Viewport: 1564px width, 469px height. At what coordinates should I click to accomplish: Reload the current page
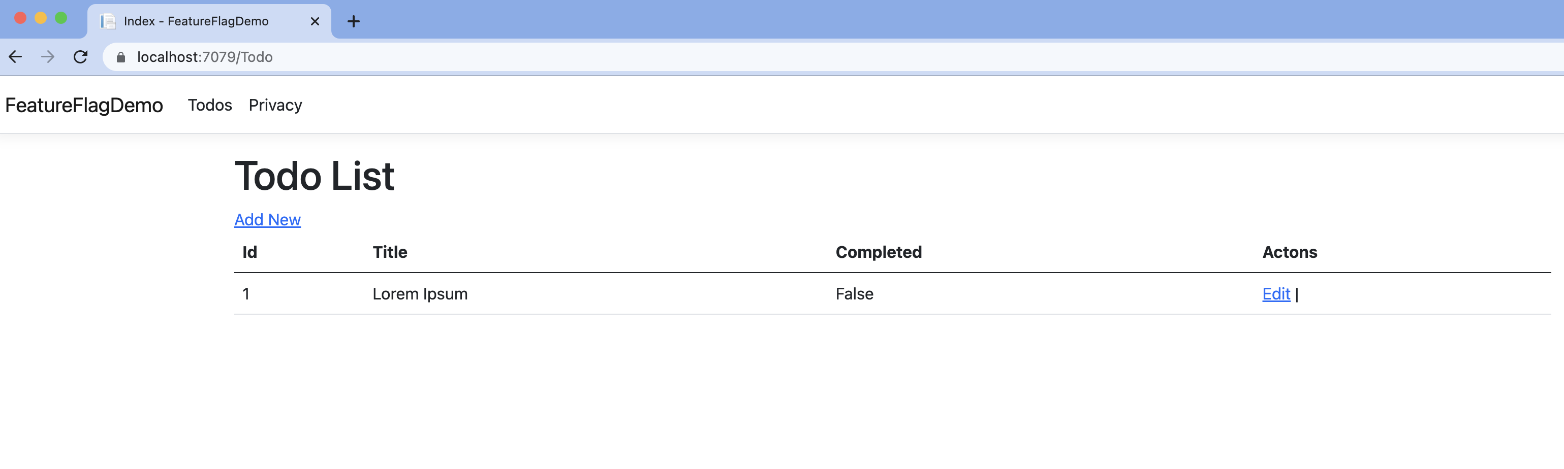[80, 57]
